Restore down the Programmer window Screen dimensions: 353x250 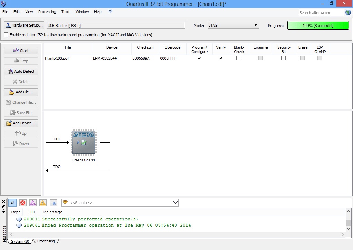tap(332, 3)
